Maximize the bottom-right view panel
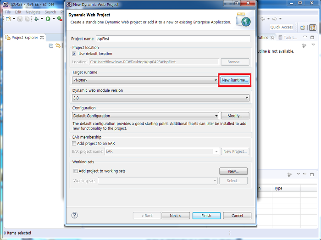The image size is (321, 240). 312,174
